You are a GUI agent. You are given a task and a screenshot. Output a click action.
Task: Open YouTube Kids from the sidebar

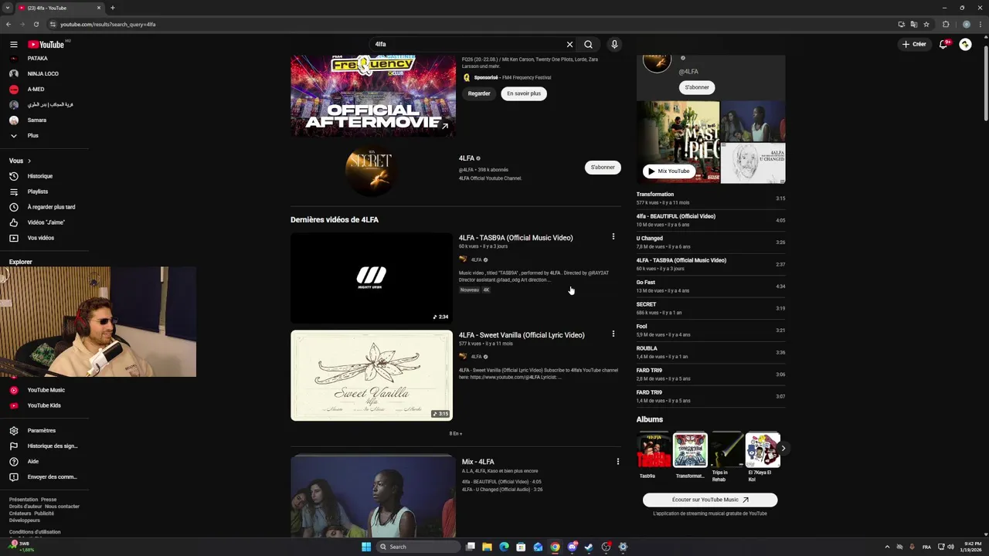coord(43,405)
